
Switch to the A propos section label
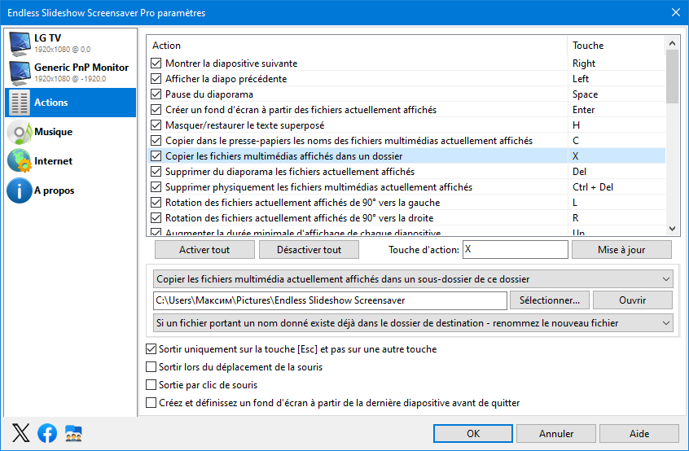pos(55,190)
